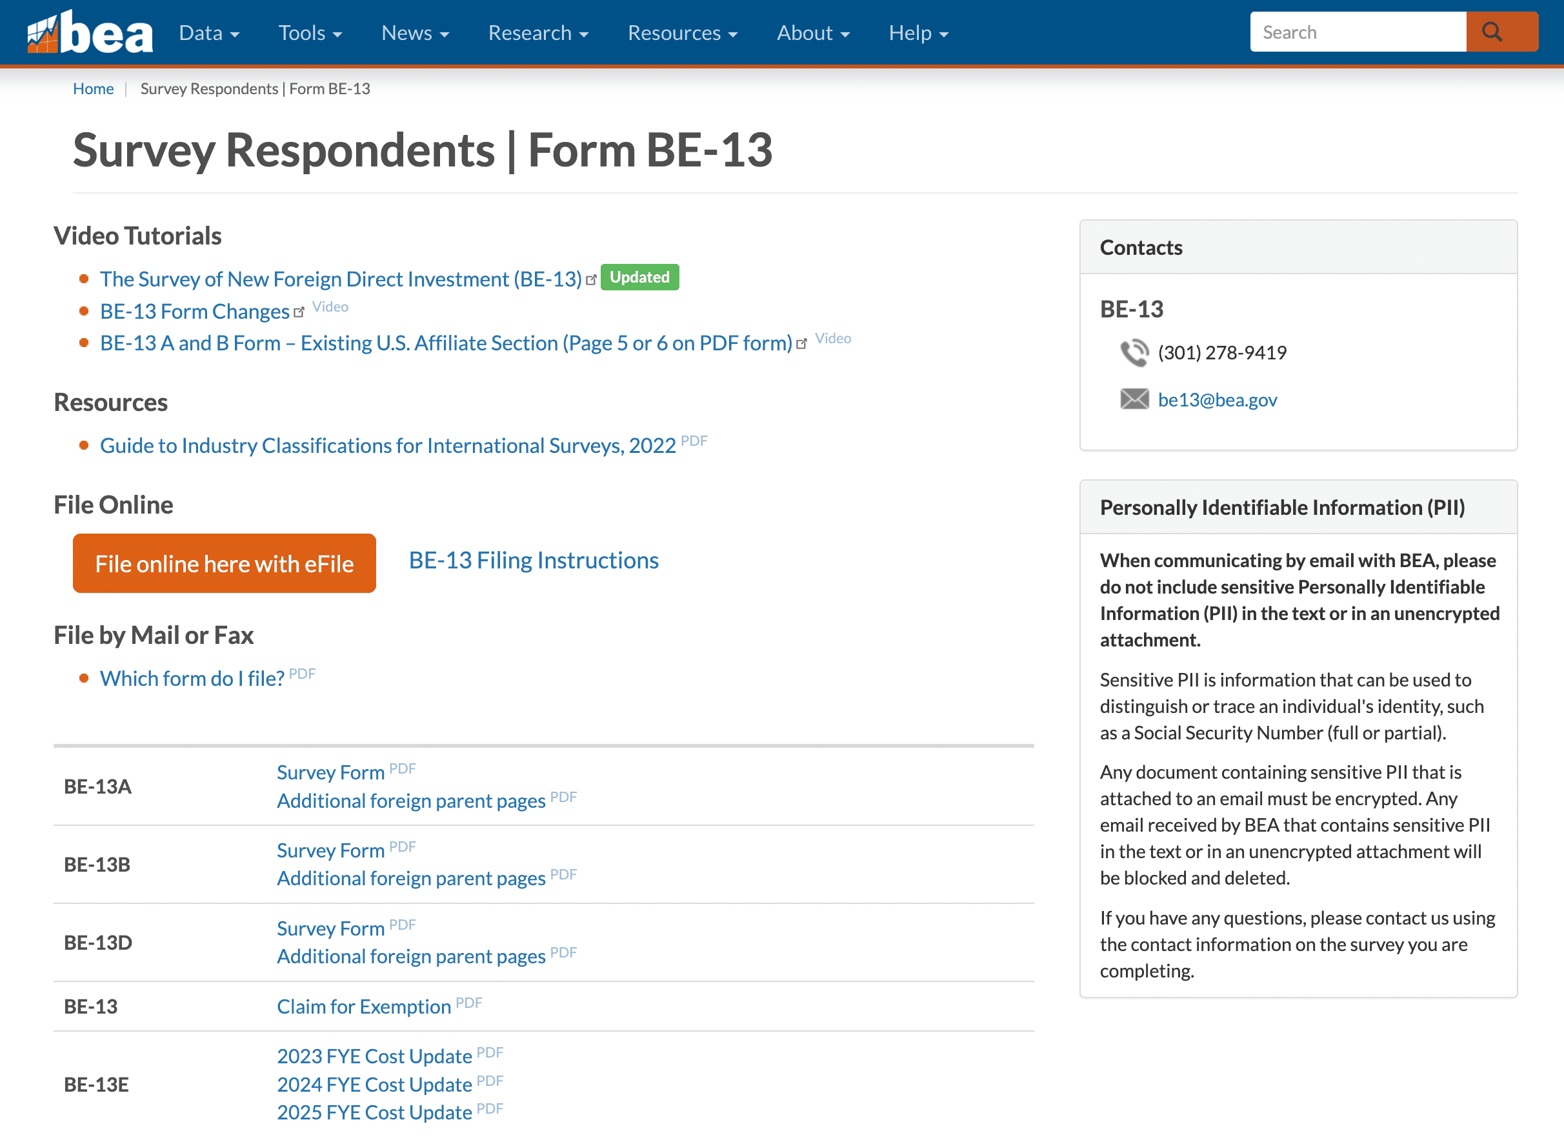Open 2024 FYE Cost Update PDF
The image size is (1564, 1142).
(375, 1085)
